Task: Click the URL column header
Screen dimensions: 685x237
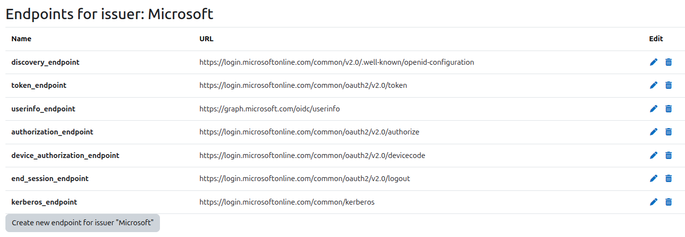Action: pos(206,39)
